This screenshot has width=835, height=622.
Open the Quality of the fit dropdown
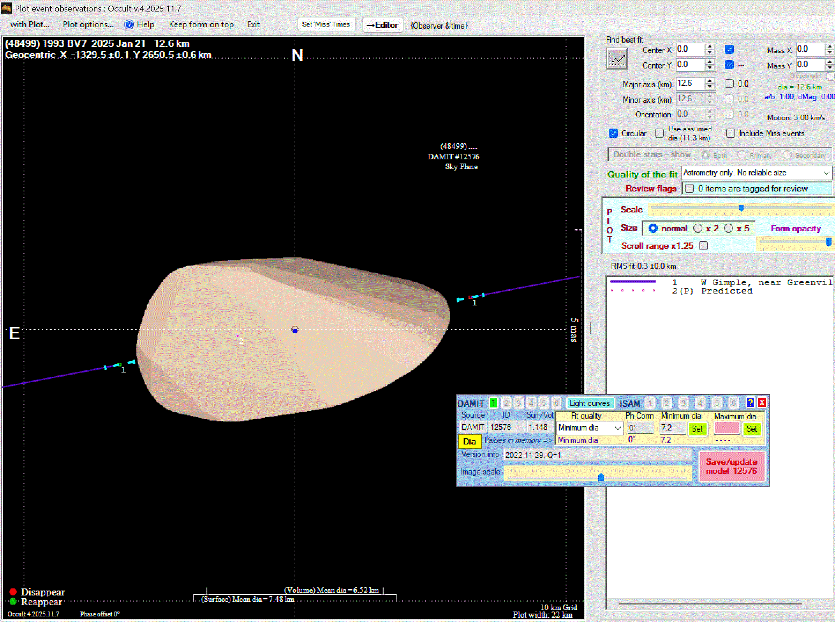[826, 173]
